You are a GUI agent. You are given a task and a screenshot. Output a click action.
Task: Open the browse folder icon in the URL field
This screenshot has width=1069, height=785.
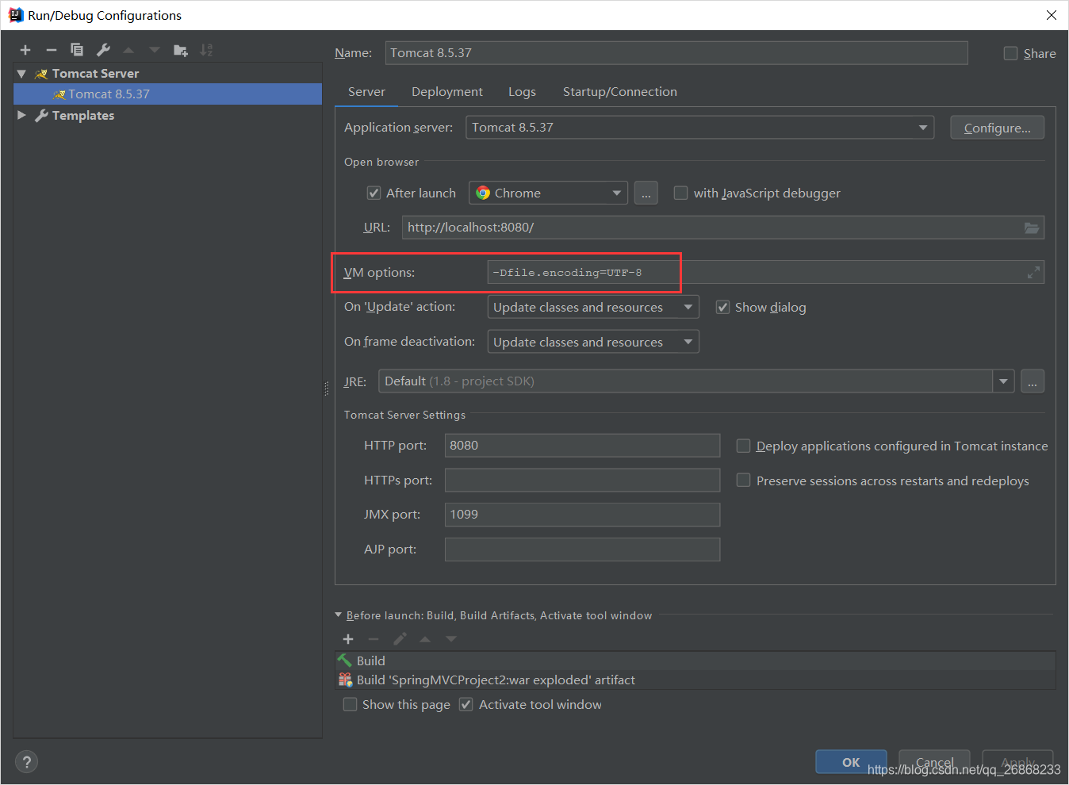[1032, 228]
